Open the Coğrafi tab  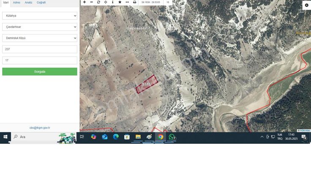[x=41, y=3]
